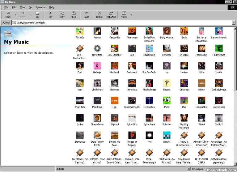Click the Paste toolbar icon
237x172 pixels.
[x=74, y=15]
